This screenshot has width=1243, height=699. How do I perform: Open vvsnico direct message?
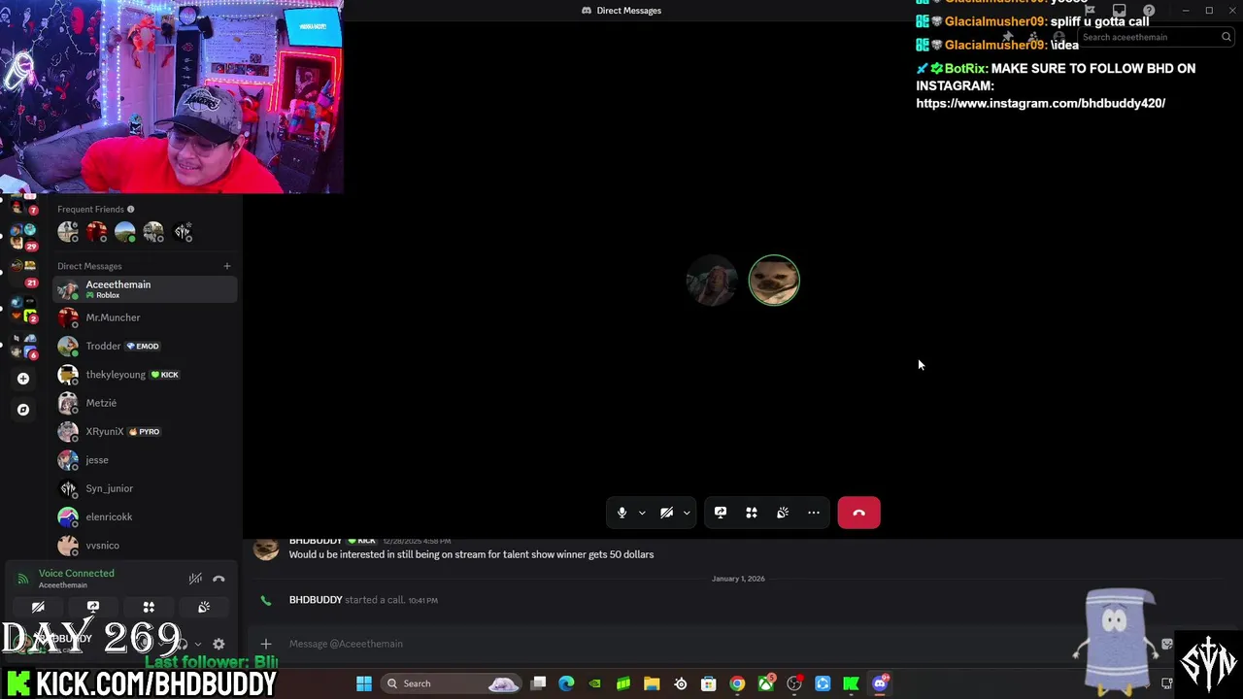click(x=145, y=546)
